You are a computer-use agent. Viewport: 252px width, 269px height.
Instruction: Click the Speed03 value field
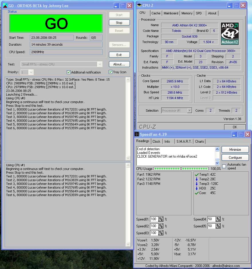pos(154,233)
